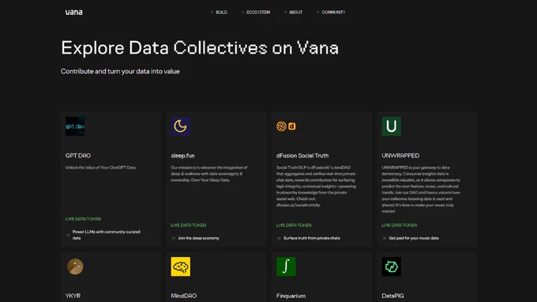Click the YKYR round brown icon

point(75,266)
